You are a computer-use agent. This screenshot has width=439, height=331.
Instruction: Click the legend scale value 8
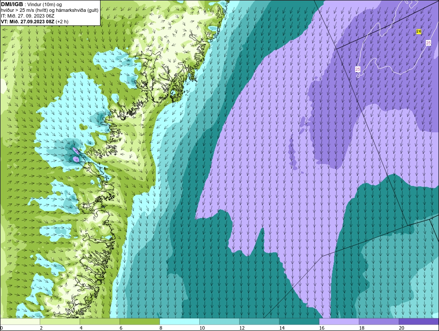pos(161,328)
